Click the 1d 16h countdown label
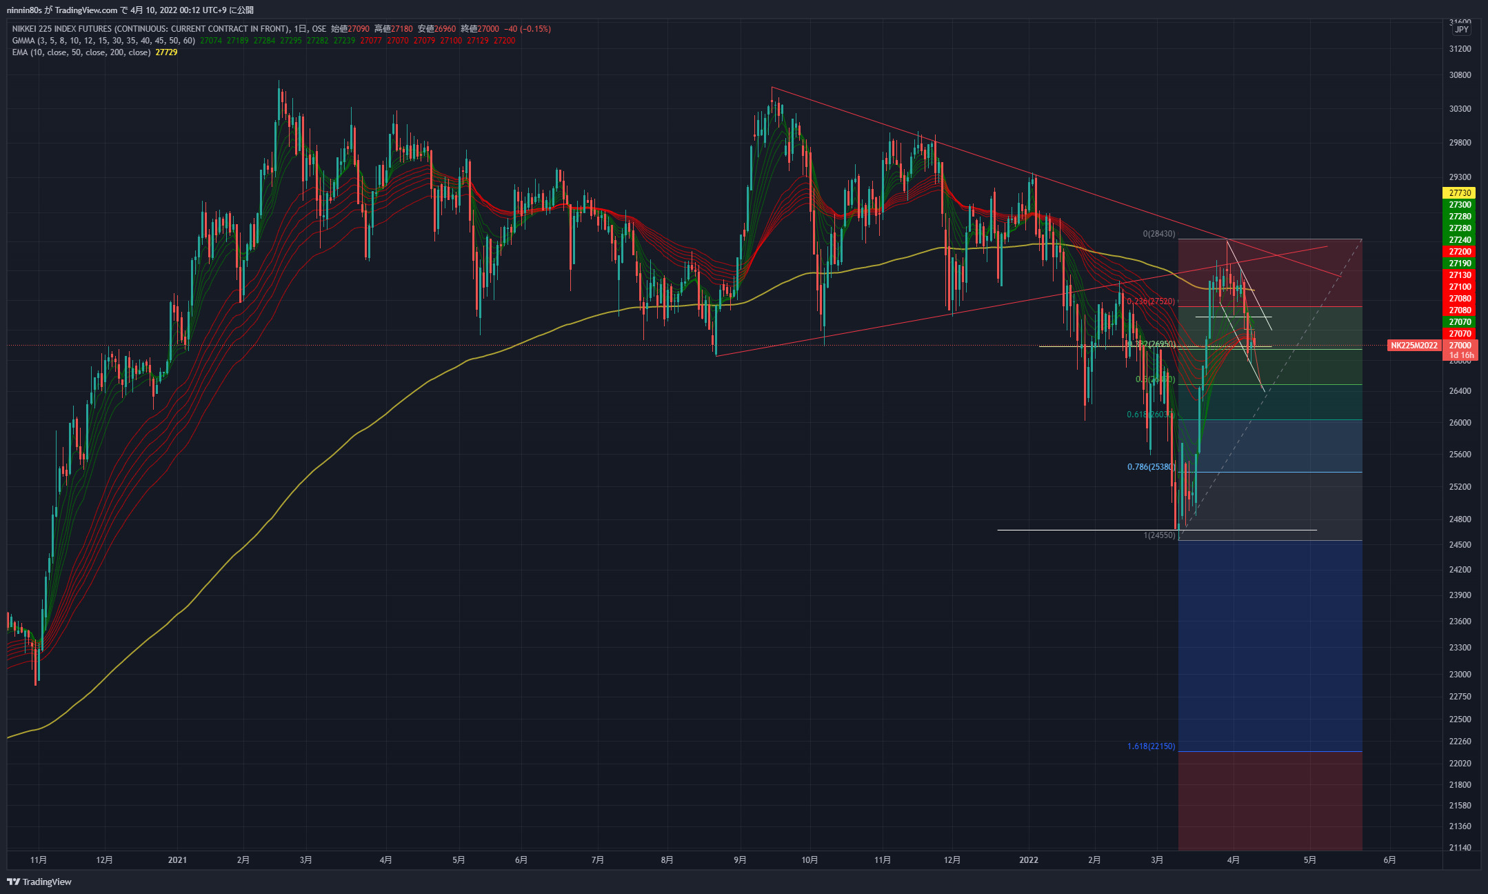The height and width of the screenshot is (894, 1488). [x=1461, y=355]
